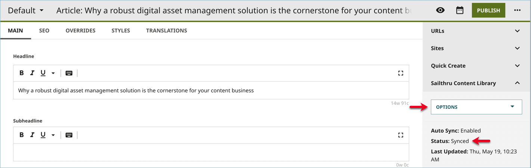Viewport: 531px width, 168px height.
Task: Click Bold icon in Headline toolbar
Action: 22,73
